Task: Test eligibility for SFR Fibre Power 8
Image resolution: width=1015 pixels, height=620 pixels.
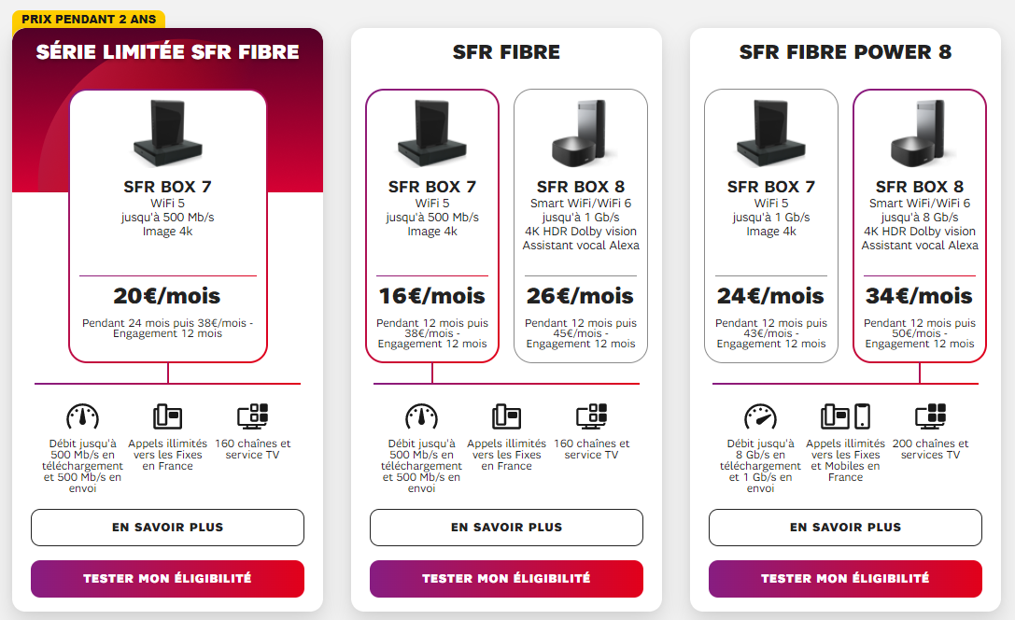Action: [845, 579]
